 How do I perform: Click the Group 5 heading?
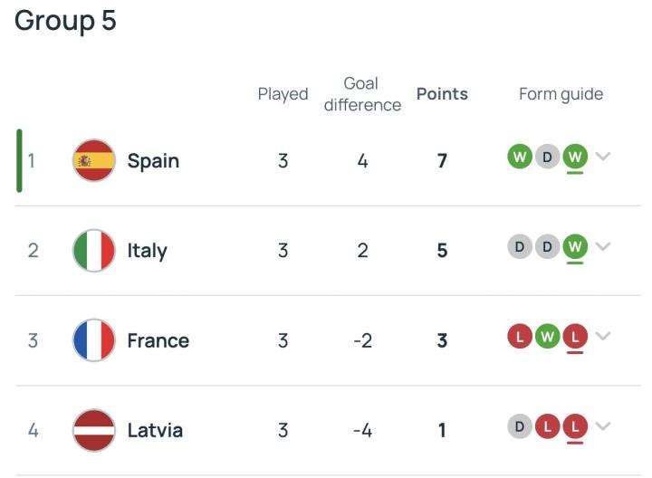(x=65, y=21)
